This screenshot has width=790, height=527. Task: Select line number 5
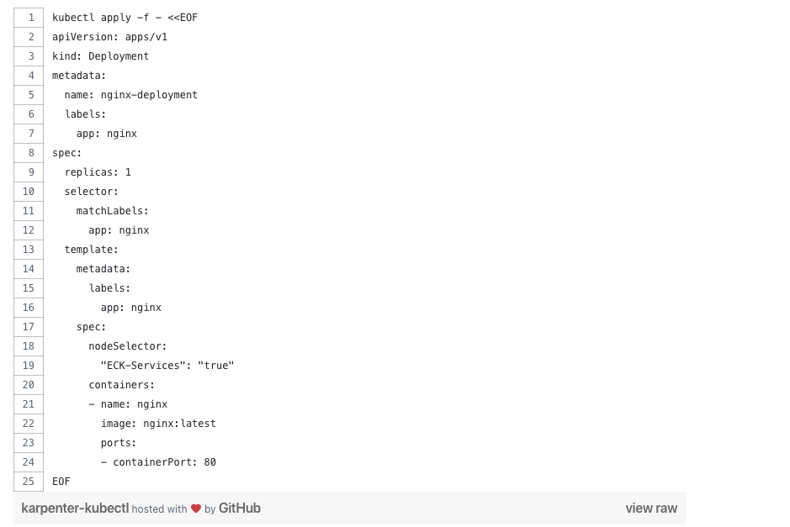coord(29,95)
